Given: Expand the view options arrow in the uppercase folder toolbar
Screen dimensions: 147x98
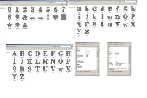Looking at the screenshot, I should tap(68, 49).
